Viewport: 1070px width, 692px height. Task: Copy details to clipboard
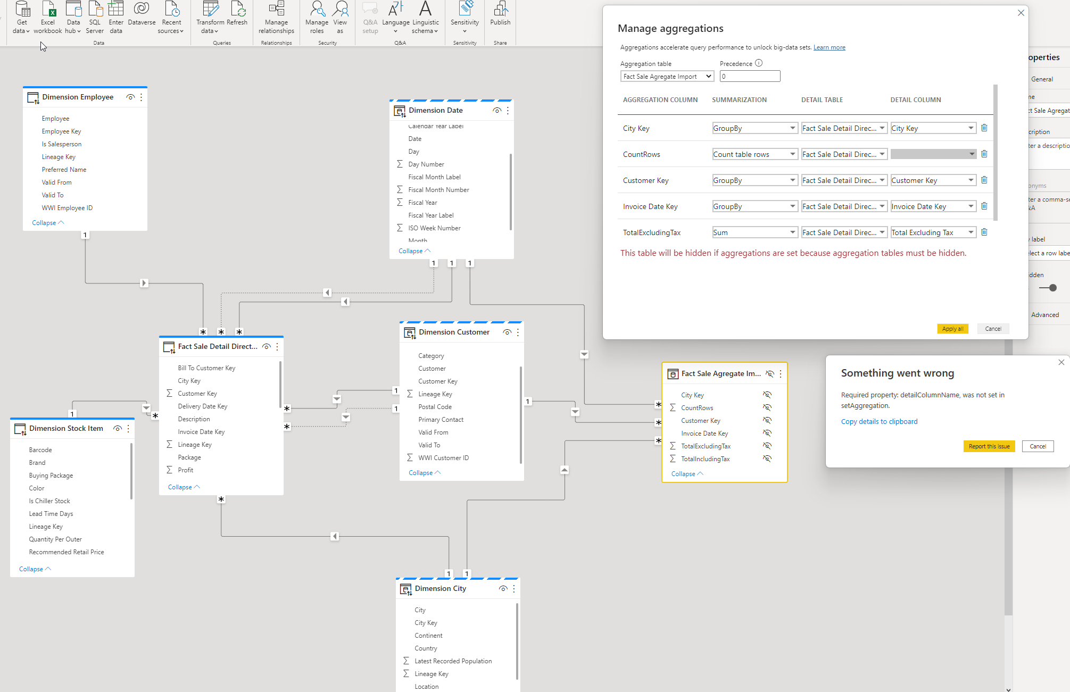(x=879, y=421)
